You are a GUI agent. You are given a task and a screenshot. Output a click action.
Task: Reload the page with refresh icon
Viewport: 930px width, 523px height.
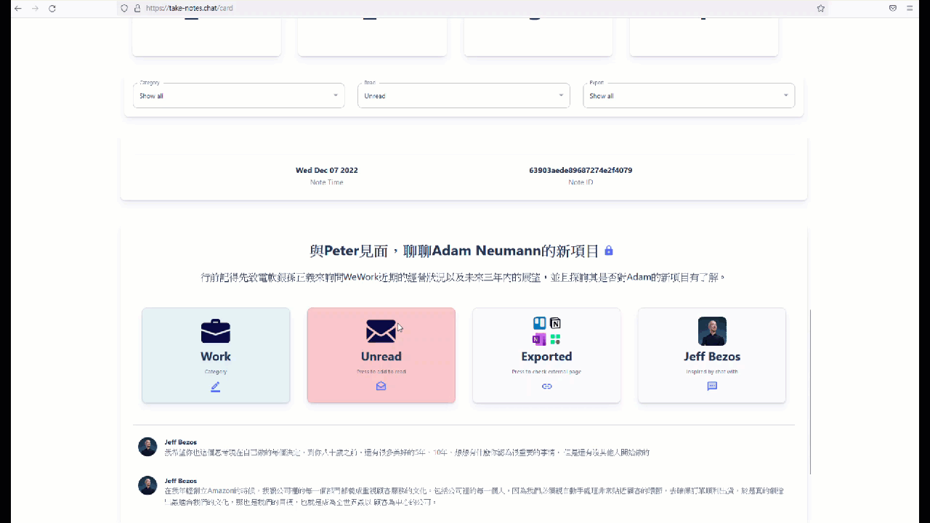tap(52, 8)
